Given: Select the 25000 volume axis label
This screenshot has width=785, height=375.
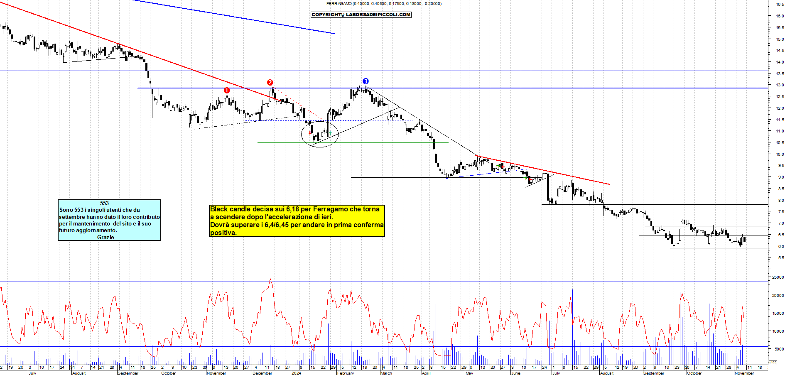Looking at the screenshot, I should [x=778, y=277].
